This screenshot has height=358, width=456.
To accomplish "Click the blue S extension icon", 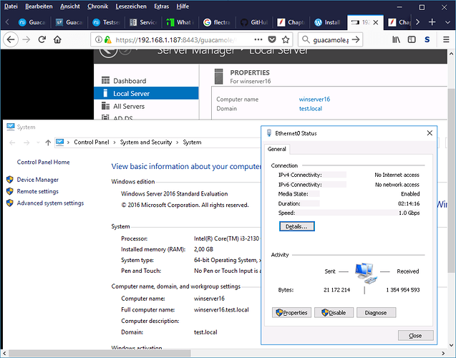I will [x=427, y=39].
